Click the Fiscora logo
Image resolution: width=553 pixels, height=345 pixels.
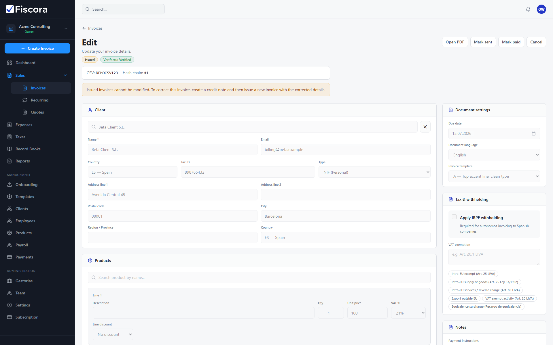coord(26,9)
